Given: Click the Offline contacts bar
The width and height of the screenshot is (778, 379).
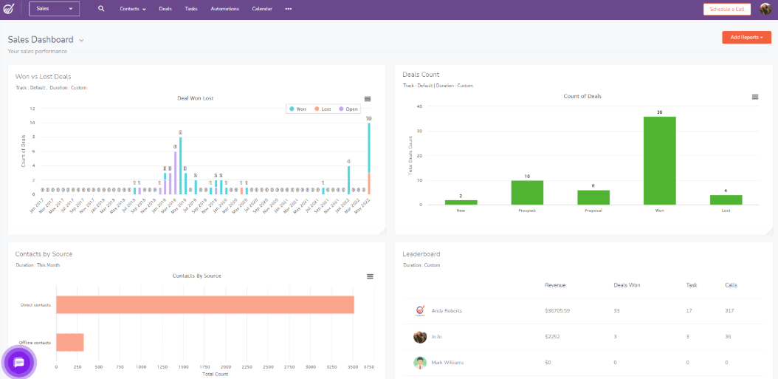Looking at the screenshot, I should (x=70, y=342).
